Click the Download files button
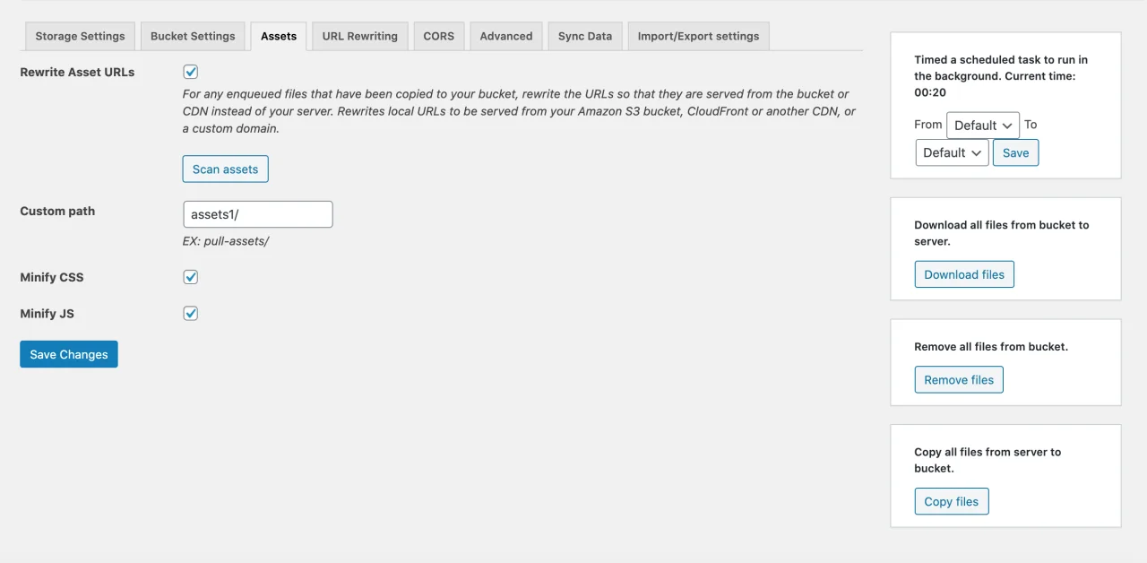Image resolution: width=1147 pixels, height=563 pixels. coord(964,274)
